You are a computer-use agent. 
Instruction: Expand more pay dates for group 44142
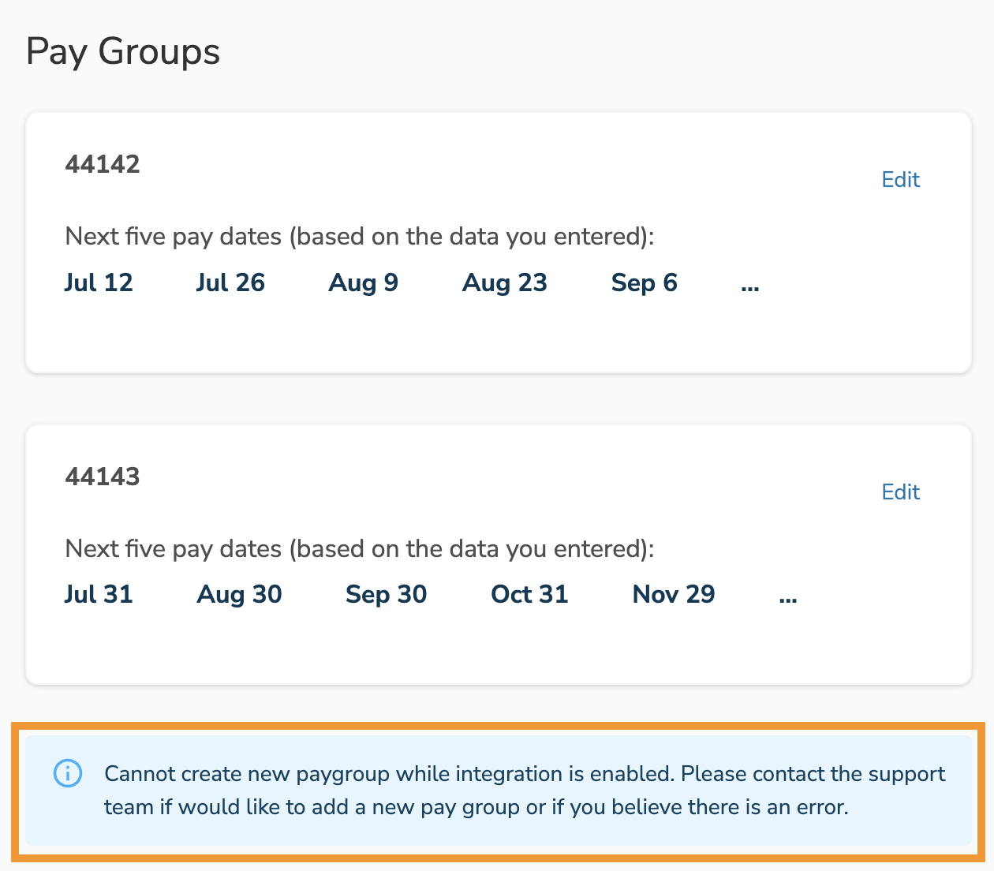tap(750, 284)
